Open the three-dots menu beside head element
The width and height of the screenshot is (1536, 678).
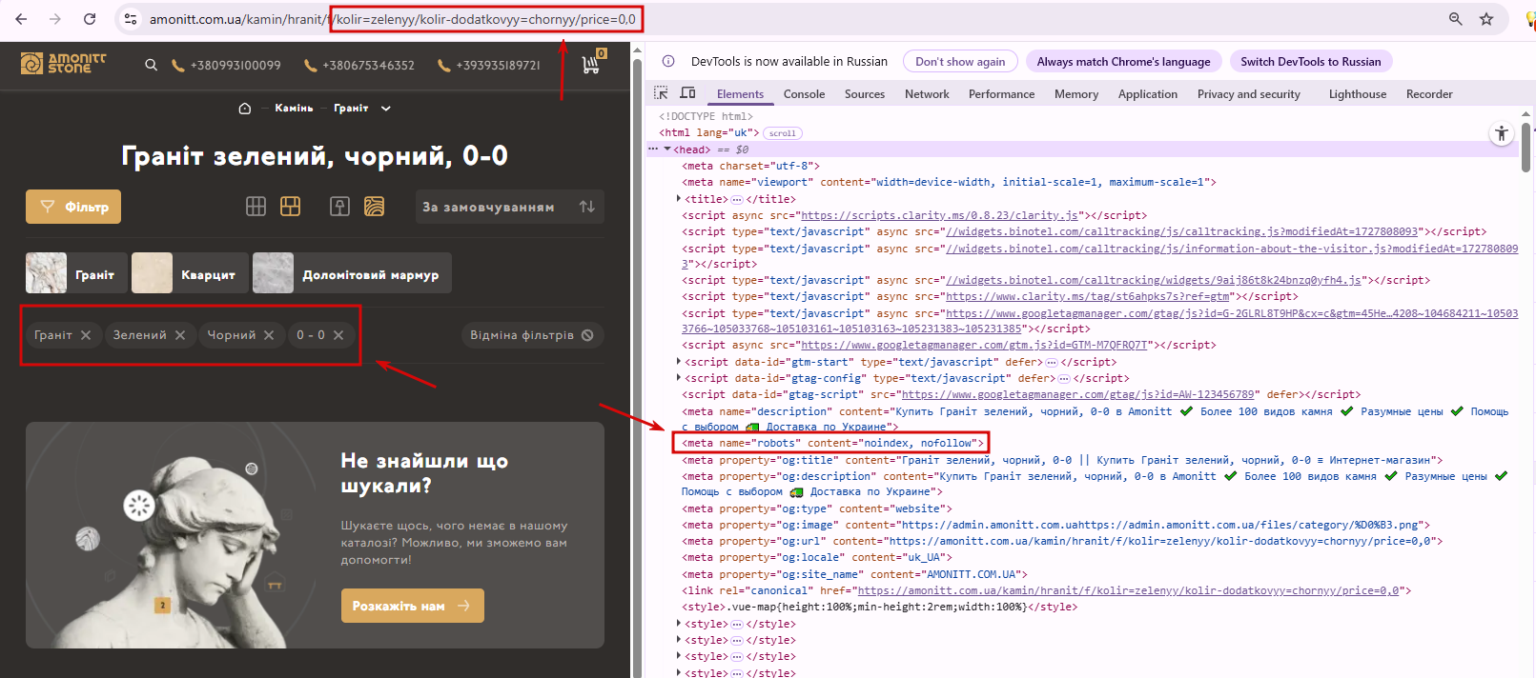653,150
